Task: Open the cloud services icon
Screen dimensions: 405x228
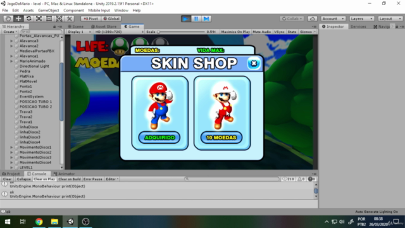Action: (x=312, y=18)
